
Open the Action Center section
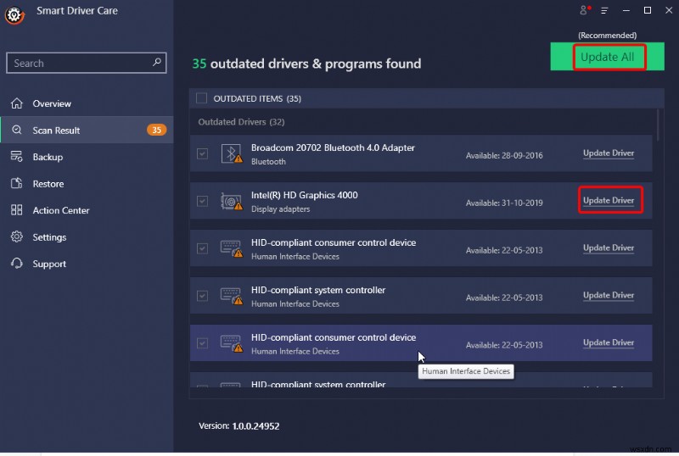[x=87, y=210]
